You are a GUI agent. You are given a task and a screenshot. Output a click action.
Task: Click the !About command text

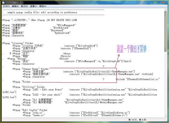tap(67, 54)
